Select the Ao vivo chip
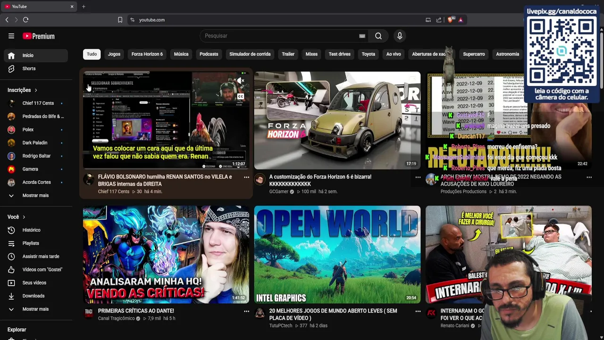This screenshot has width=604, height=340. (x=394, y=54)
